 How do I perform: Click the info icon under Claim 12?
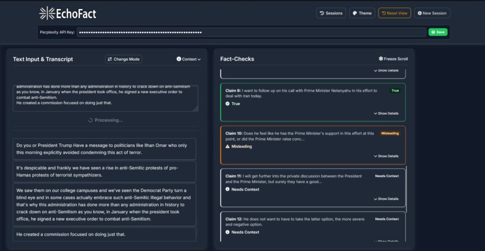click(227, 232)
